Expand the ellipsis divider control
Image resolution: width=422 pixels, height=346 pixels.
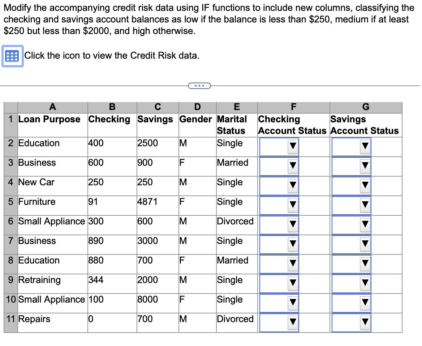coord(199,85)
